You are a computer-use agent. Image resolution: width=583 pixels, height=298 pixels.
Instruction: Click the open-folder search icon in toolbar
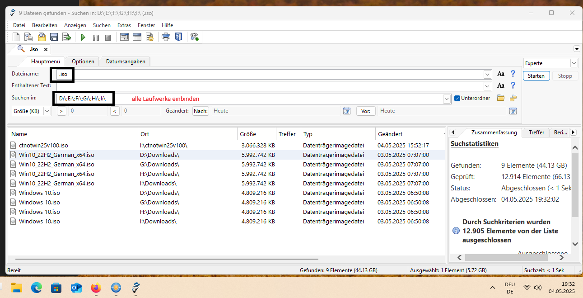(x=41, y=37)
